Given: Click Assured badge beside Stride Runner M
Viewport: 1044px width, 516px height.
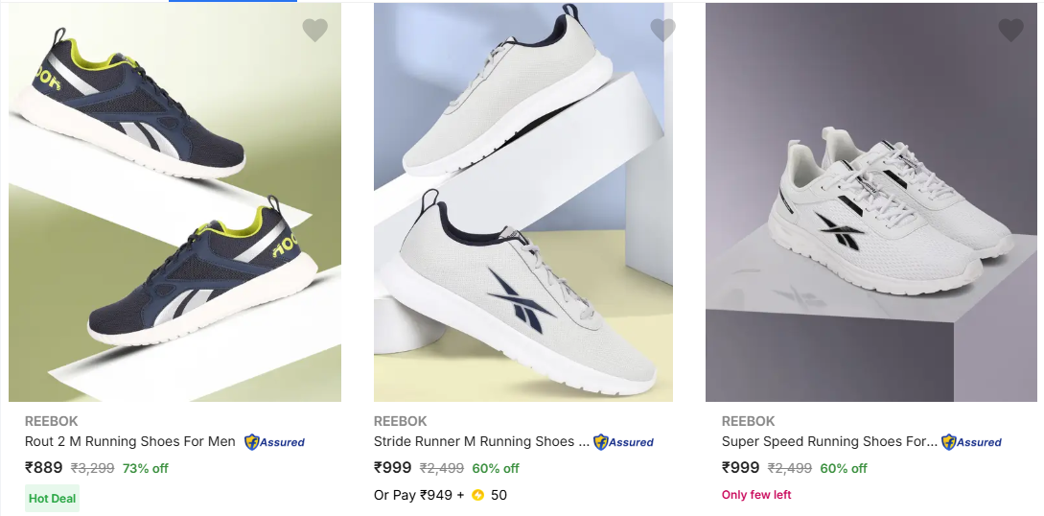Looking at the screenshot, I should pos(623,442).
